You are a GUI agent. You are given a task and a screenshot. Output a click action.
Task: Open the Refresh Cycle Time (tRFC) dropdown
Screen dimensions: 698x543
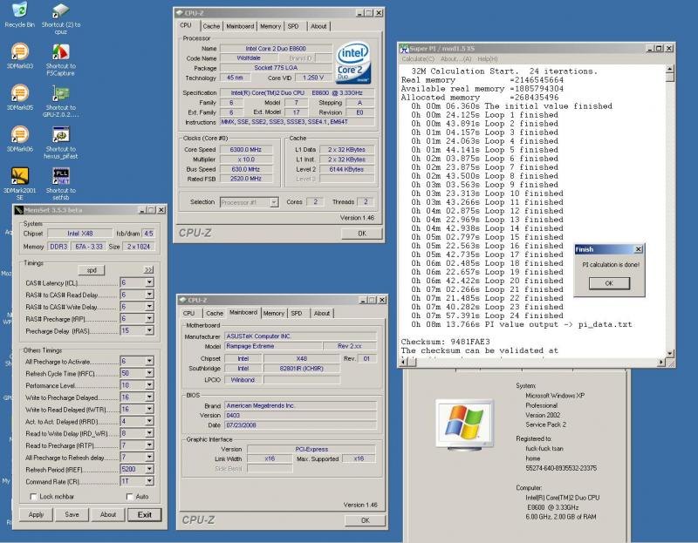point(149,373)
